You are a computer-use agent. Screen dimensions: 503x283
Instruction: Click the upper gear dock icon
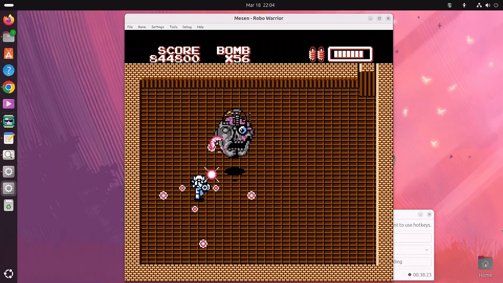(9, 172)
